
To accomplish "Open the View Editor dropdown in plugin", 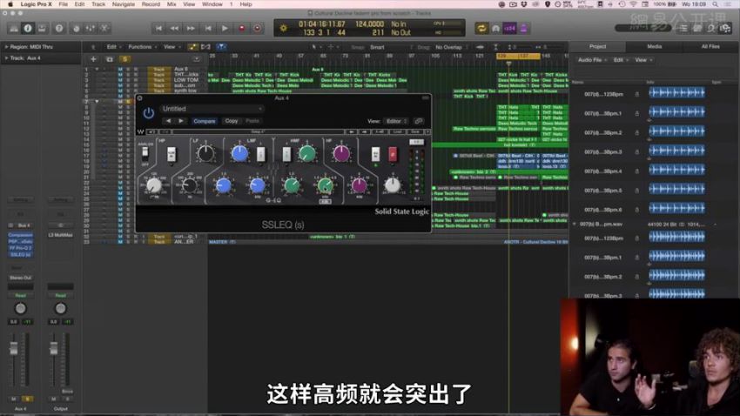I will (396, 121).
